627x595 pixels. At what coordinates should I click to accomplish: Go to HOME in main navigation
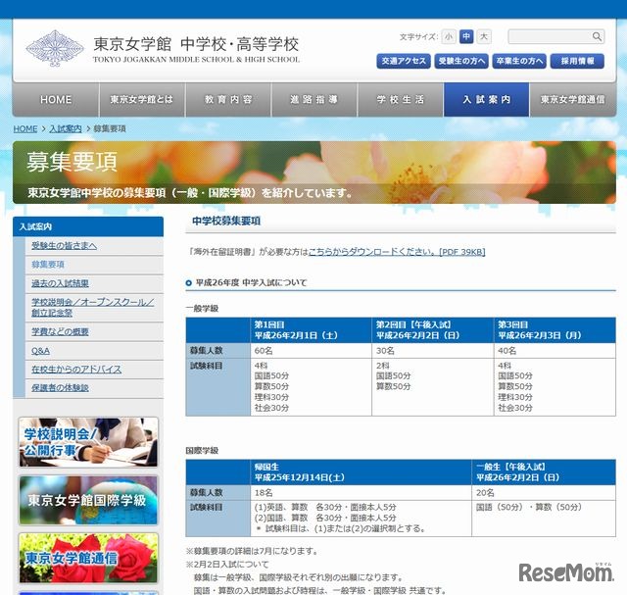[56, 100]
